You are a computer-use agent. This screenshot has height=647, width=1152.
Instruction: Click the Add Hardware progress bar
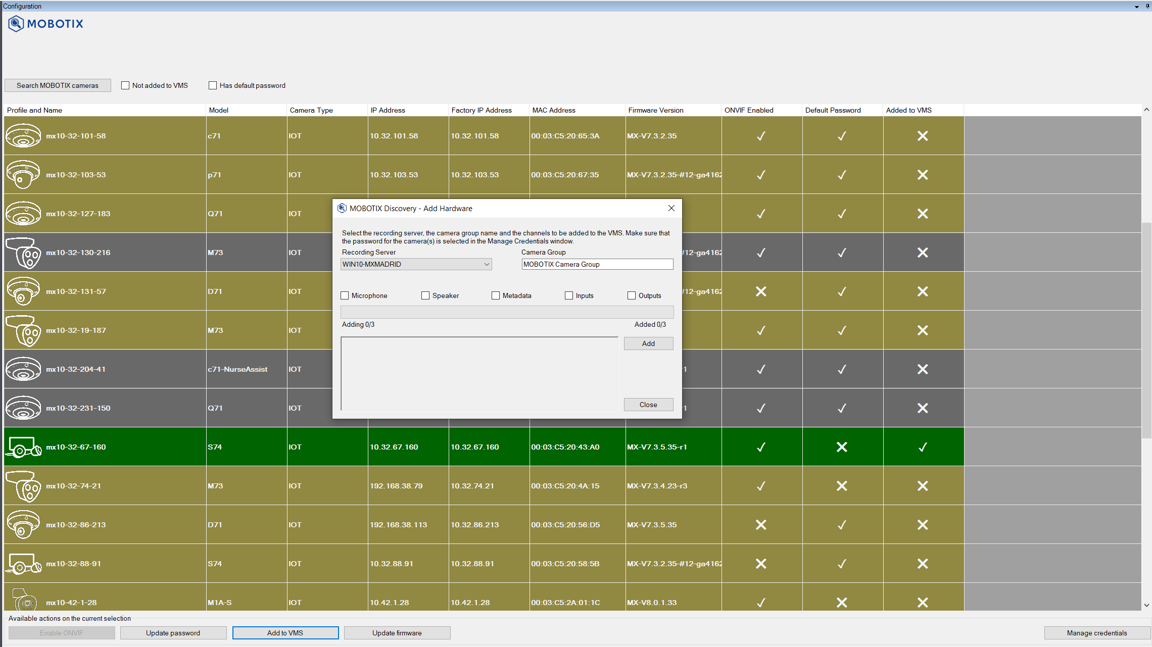pos(507,312)
